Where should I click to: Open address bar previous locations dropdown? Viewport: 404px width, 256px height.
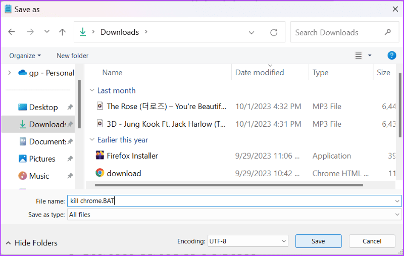point(251,32)
